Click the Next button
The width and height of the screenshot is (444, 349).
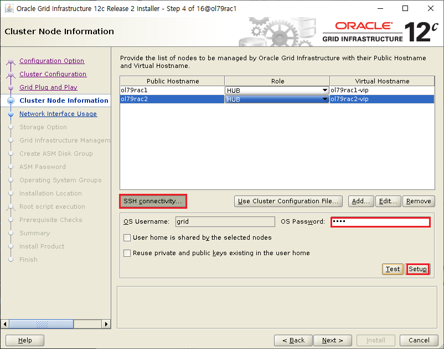tap(333, 340)
